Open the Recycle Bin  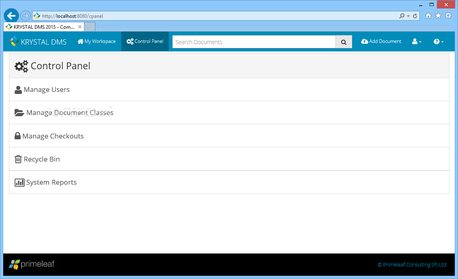[229, 159]
